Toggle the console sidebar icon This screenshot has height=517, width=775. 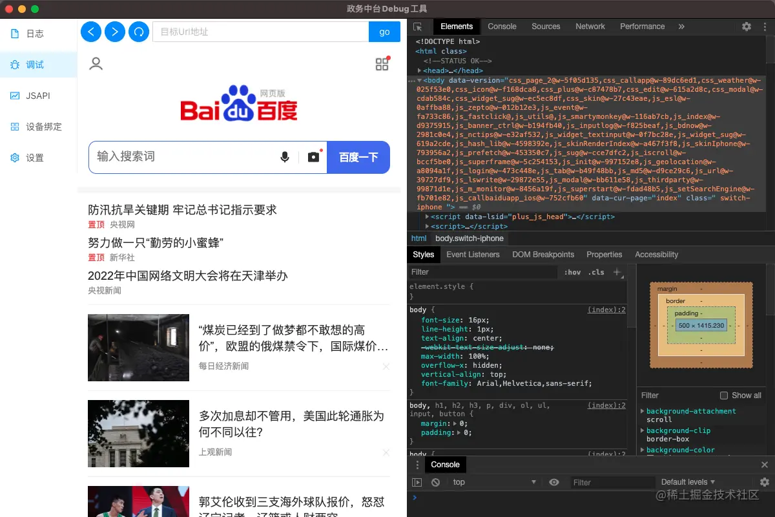[417, 482]
